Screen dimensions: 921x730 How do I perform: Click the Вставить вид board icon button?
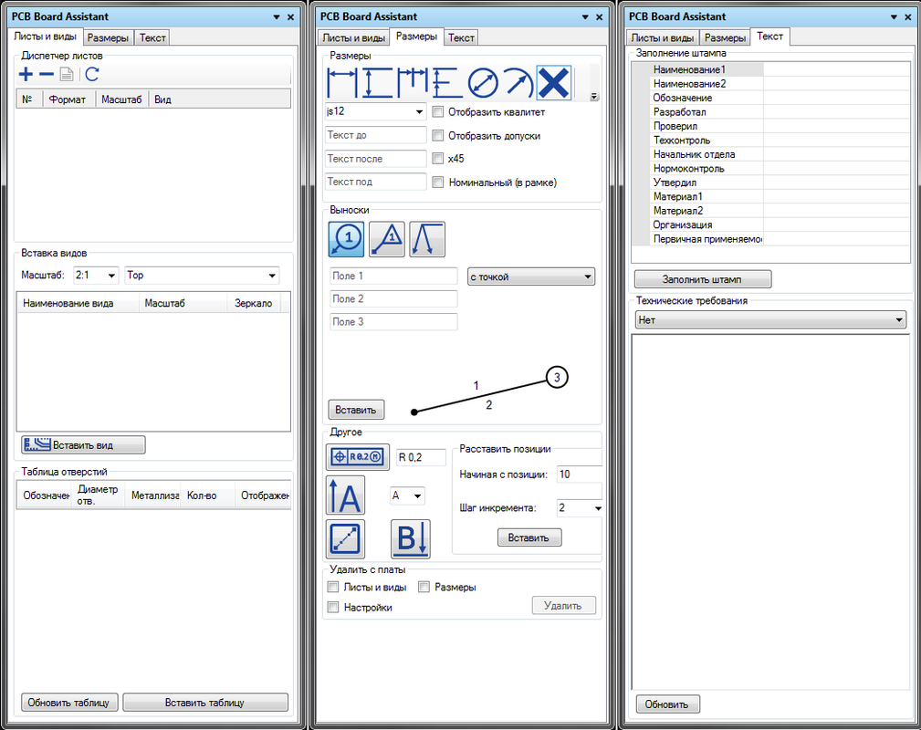[83, 444]
